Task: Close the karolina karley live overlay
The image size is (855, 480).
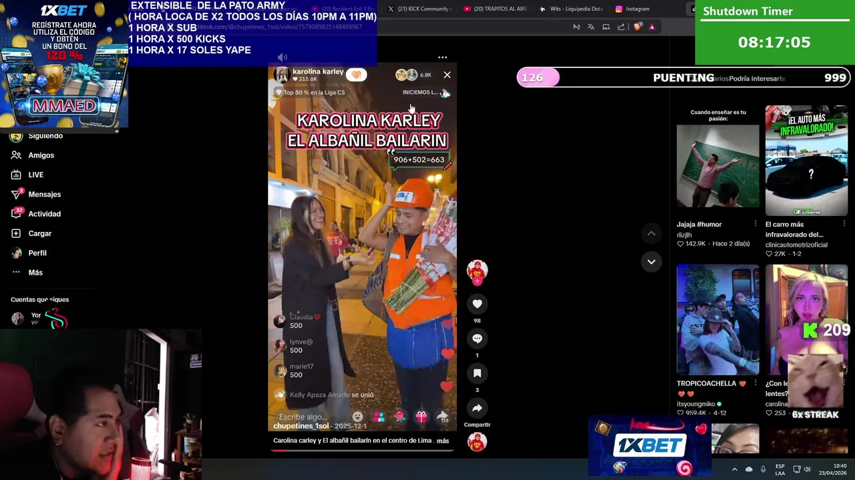Action: [447, 75]
